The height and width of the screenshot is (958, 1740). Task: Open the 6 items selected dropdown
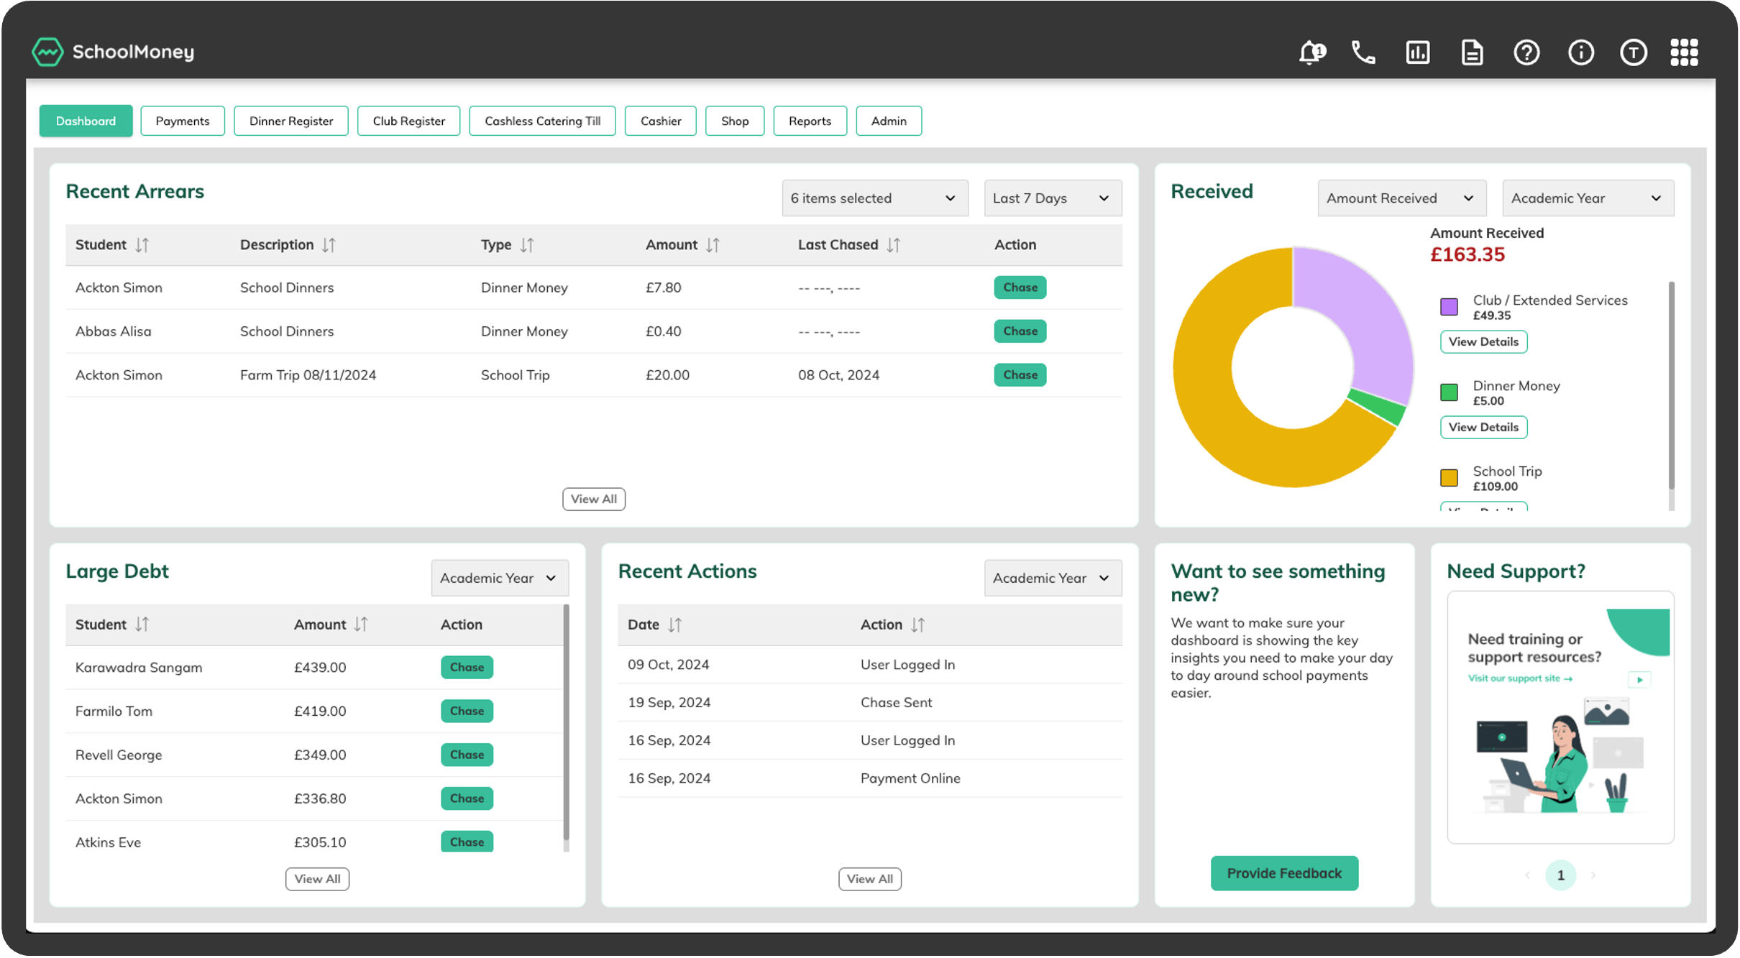[875, 198]
